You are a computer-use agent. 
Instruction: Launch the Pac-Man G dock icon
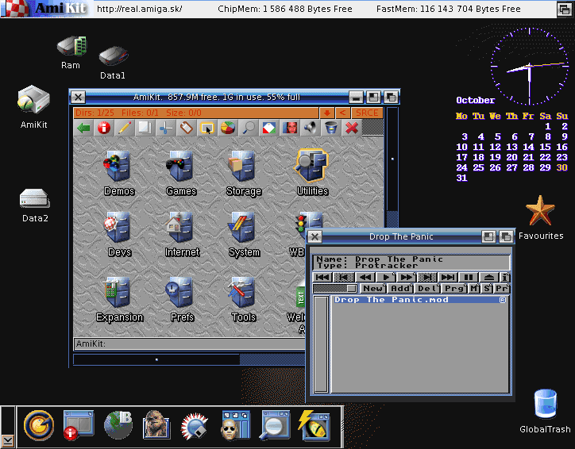[x=38, y=425]
